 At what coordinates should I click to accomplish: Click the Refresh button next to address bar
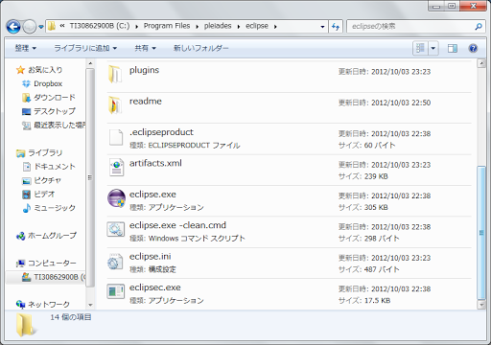(x=336, y=27)
